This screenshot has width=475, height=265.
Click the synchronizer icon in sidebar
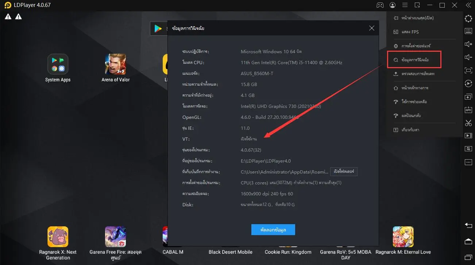pos(468,149)
